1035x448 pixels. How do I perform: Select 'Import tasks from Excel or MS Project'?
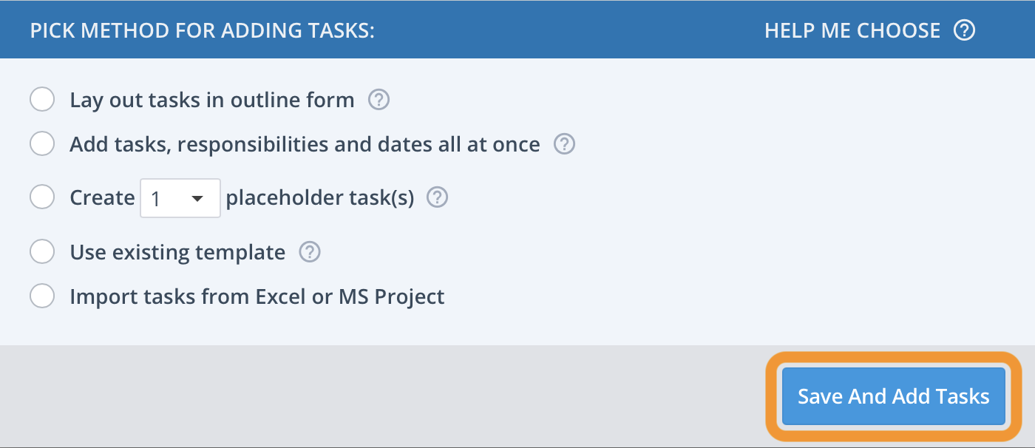pos(42,296)
